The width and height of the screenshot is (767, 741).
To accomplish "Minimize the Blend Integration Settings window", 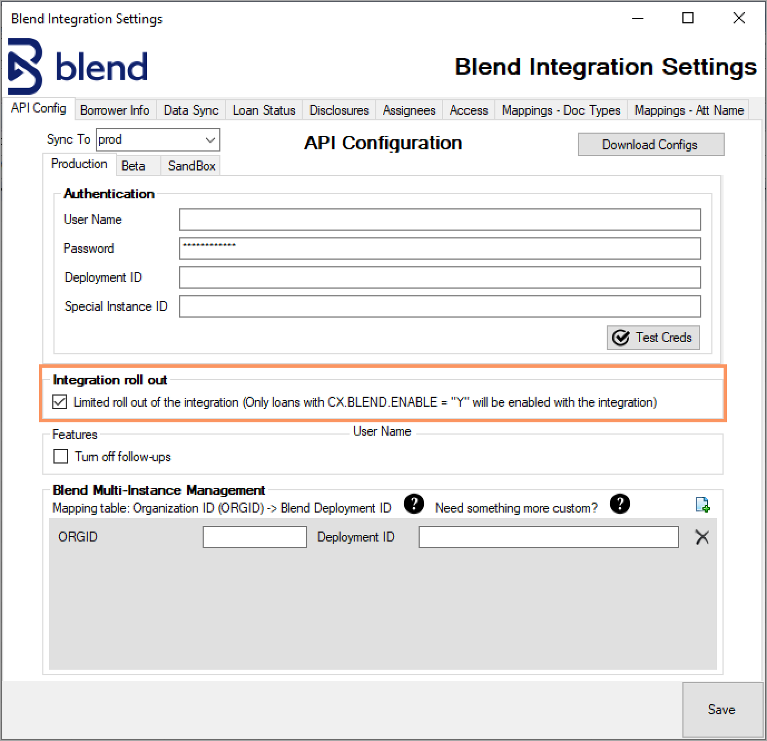I will click(638, 18).
